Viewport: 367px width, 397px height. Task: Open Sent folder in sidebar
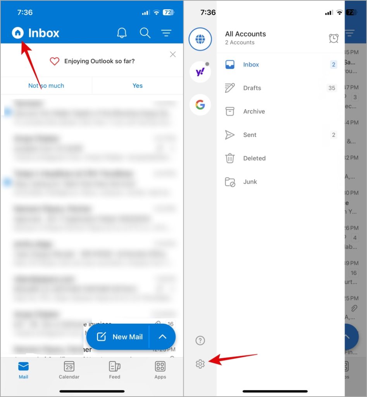281,135
